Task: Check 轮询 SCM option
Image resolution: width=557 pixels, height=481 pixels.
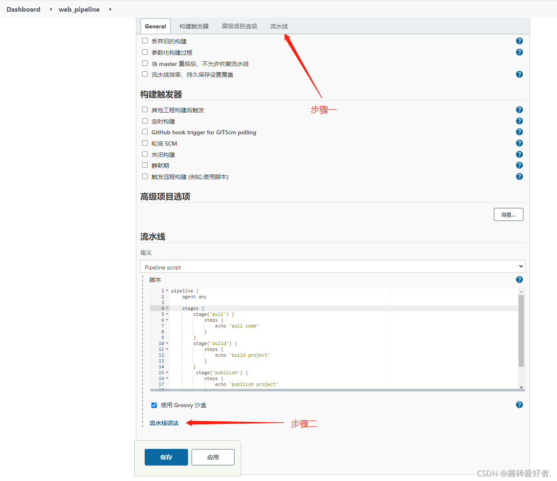Action: (x=145, y=143)
